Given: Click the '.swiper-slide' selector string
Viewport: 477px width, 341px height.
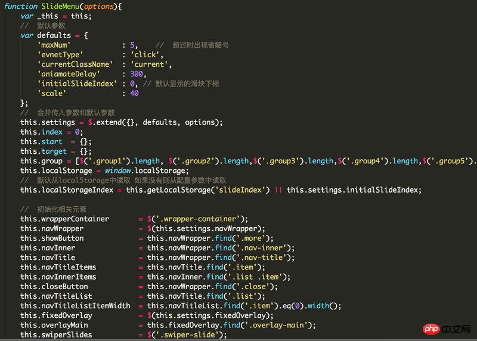Looking at the screenshot, I should click(189, 334).
